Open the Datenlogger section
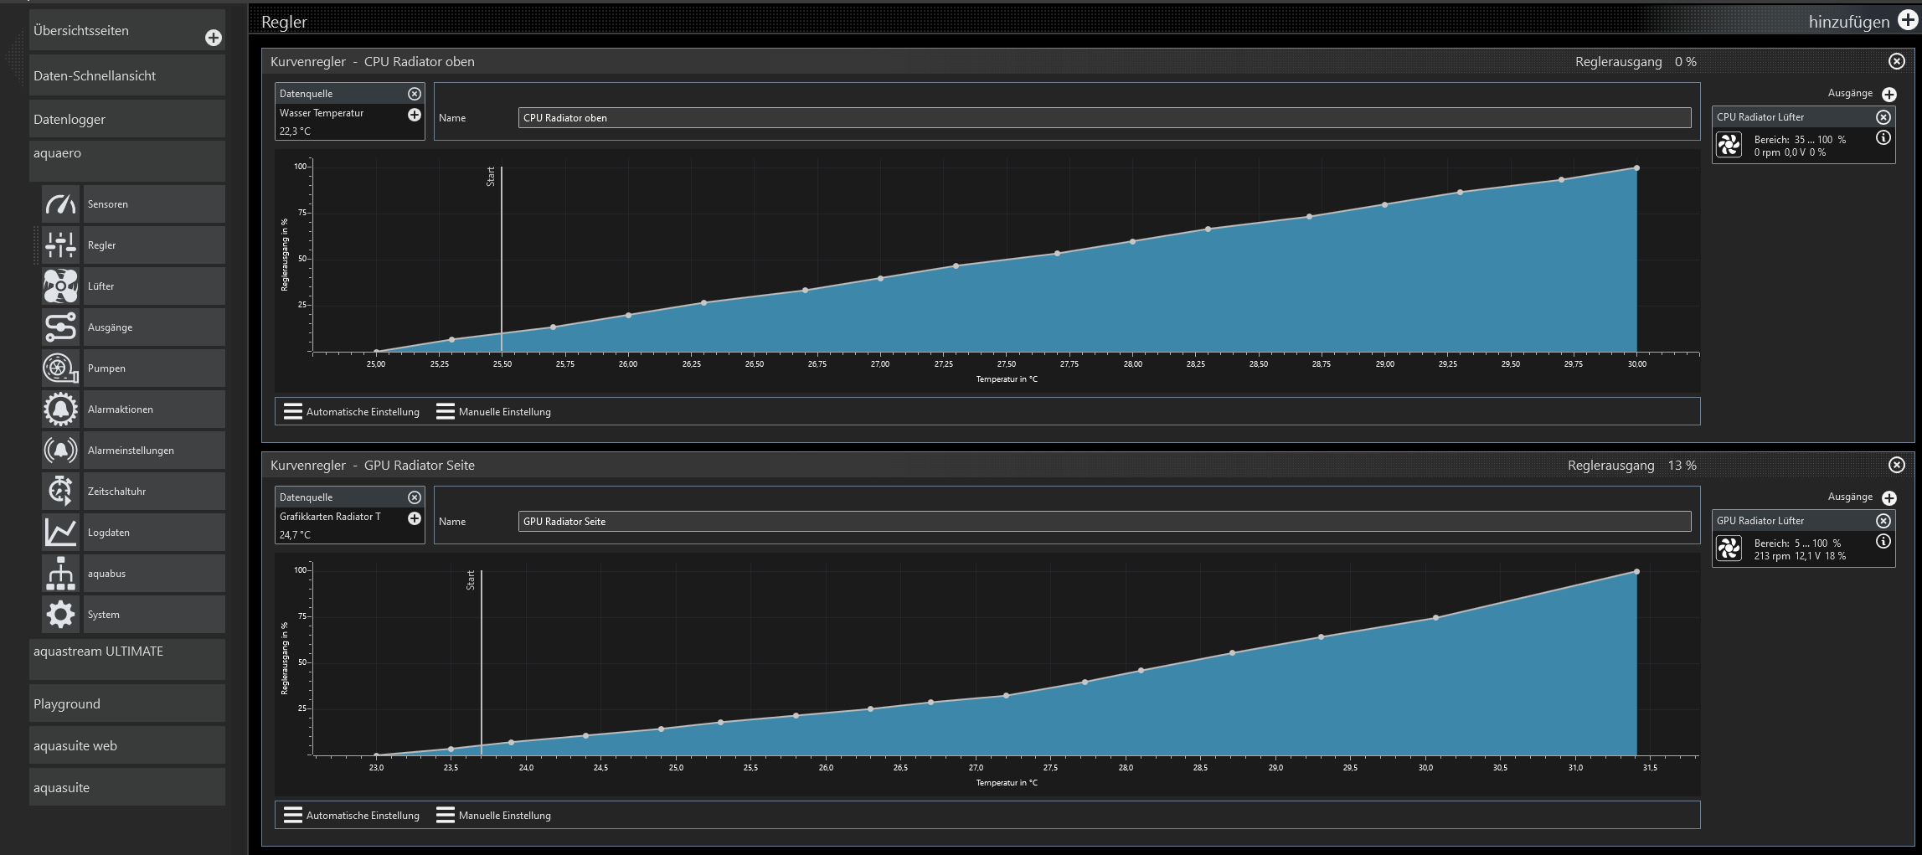Image resolution: width=1922 pixels, height=855 pixels. (127, 119)
